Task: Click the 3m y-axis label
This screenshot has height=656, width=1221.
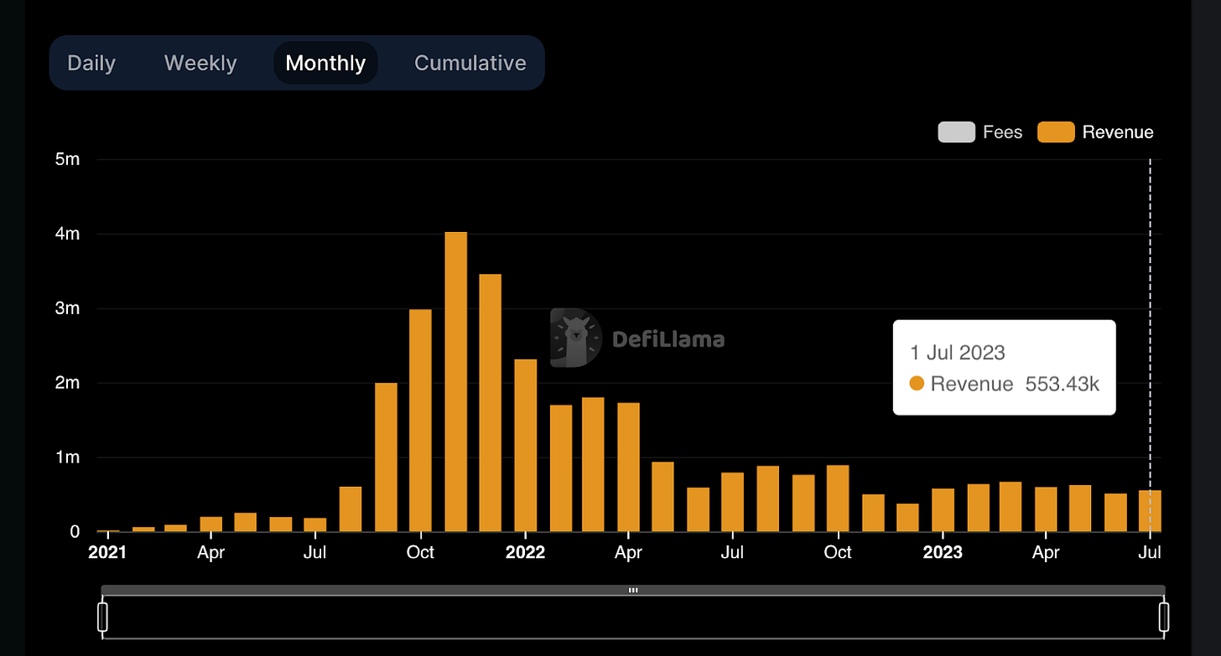Action: coord(66,308)
